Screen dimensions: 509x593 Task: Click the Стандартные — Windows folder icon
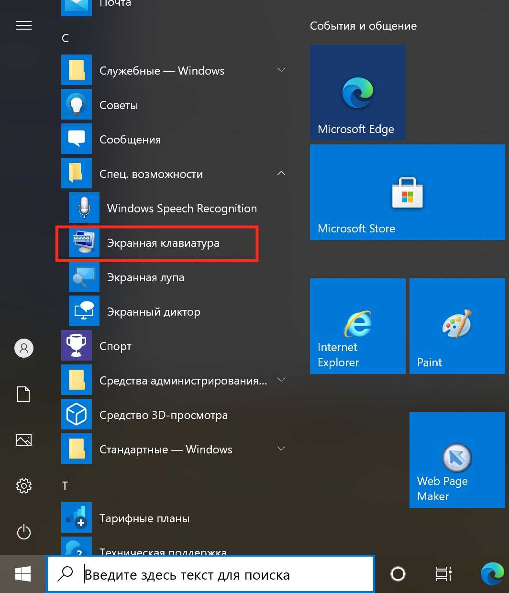[77, 449]
